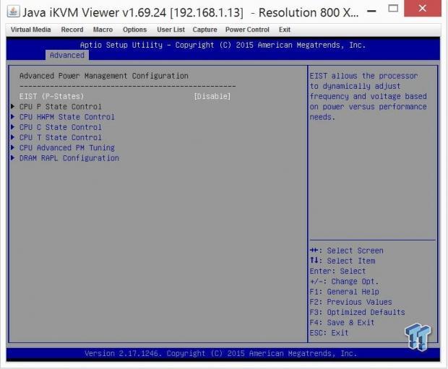
Task: Open the Capture menu
Action: click(205, 30)
